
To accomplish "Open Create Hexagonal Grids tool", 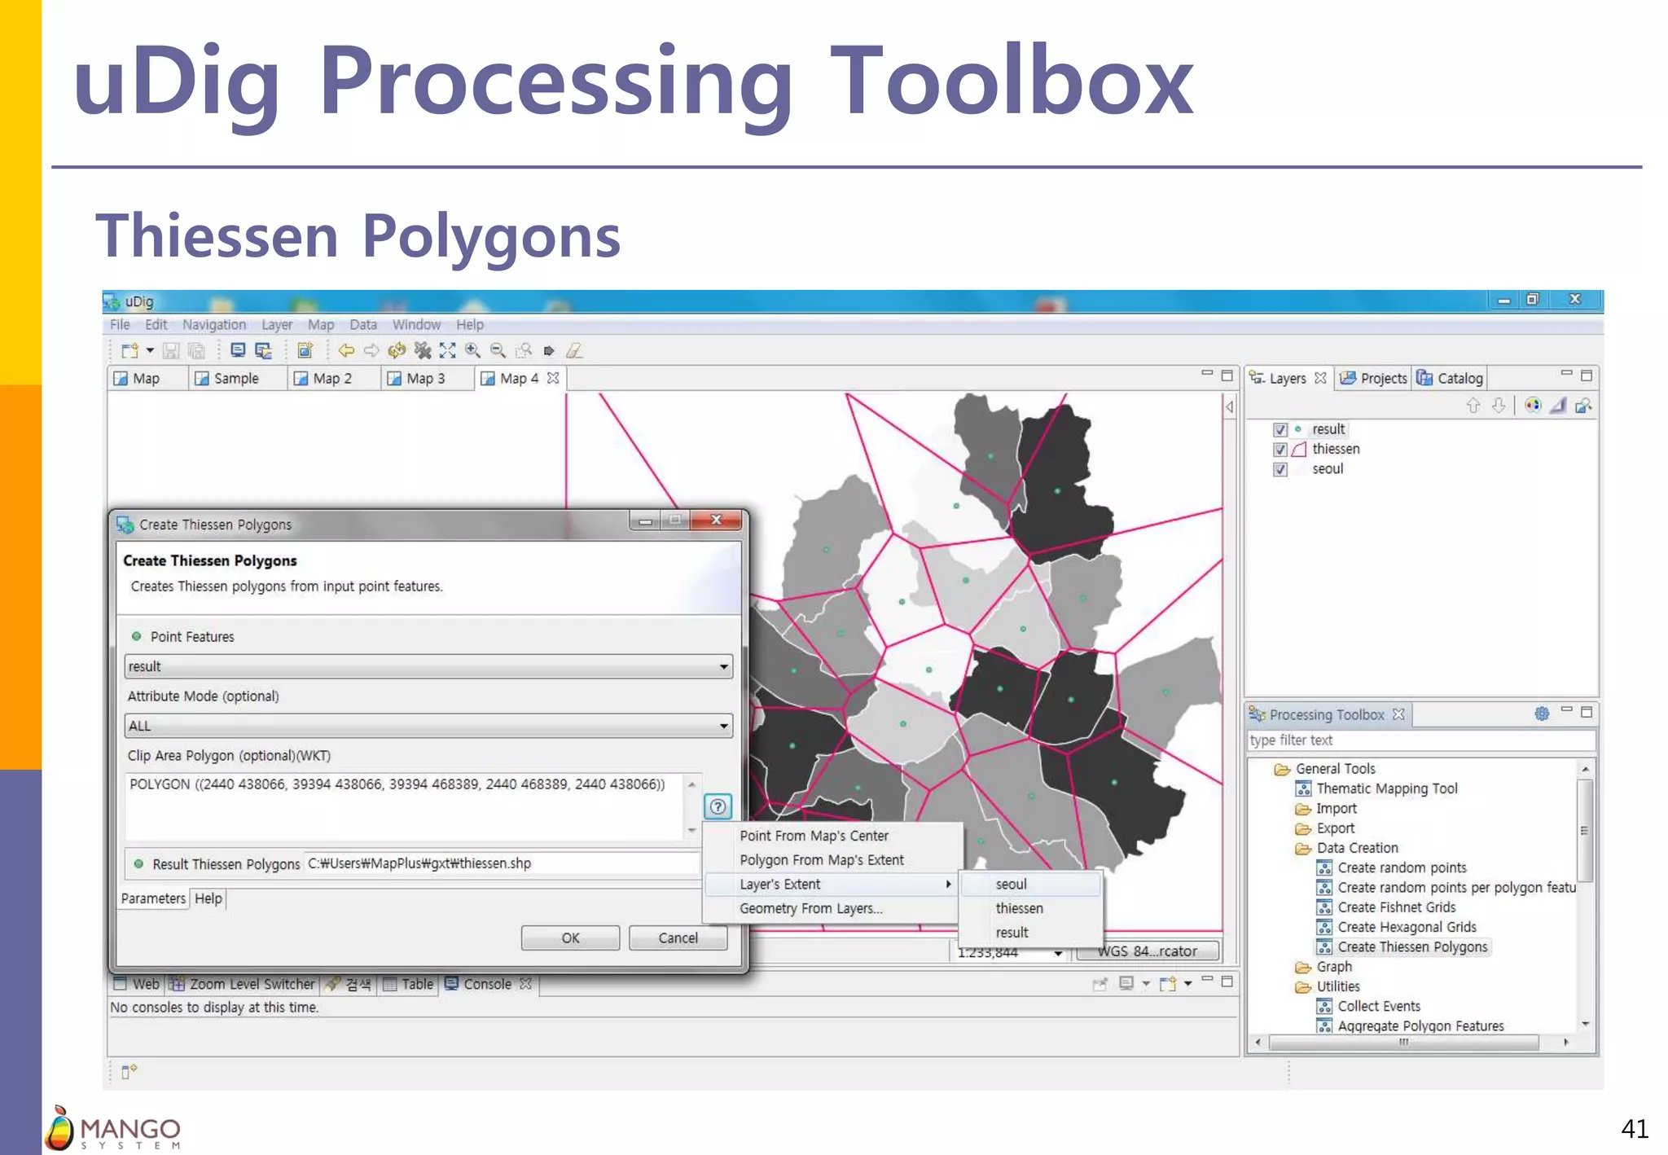I will [1396, 928].
